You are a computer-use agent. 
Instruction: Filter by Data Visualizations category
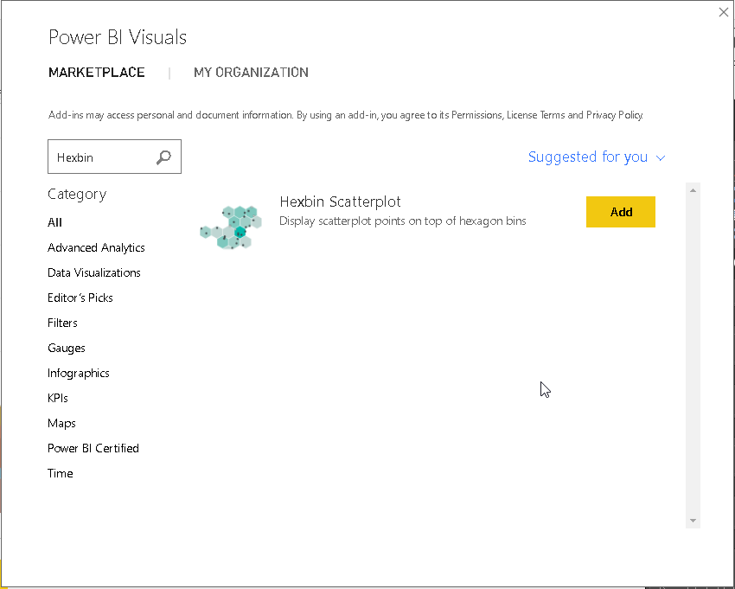pyautogui.click(x=93, y=272)
